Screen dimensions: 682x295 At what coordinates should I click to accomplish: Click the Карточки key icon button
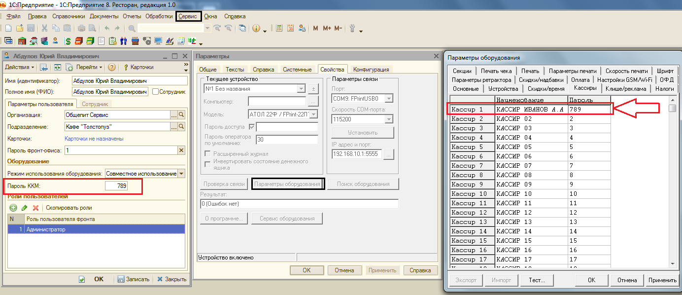pos(138,67)
